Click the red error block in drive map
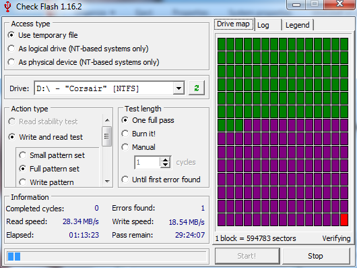 344,220
